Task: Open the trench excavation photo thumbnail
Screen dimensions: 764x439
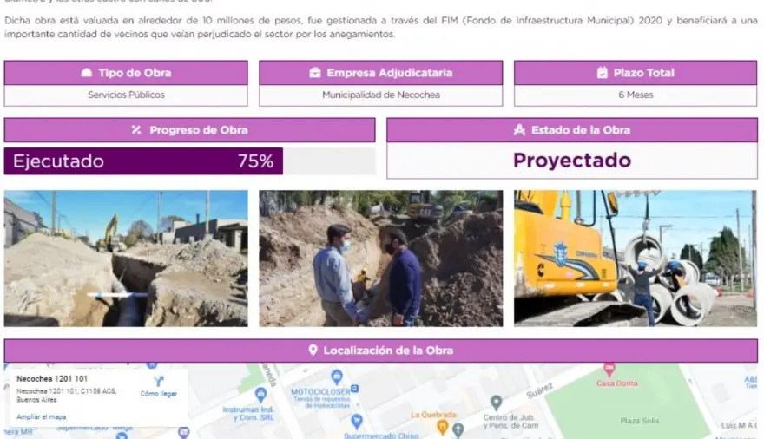Action: (126, 259)
